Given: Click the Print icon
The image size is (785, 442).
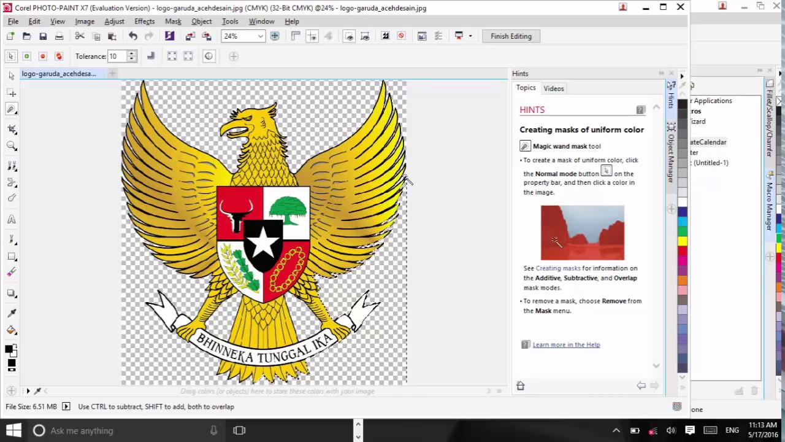Looking at the screenshot, I should click(x=59, y=36).
